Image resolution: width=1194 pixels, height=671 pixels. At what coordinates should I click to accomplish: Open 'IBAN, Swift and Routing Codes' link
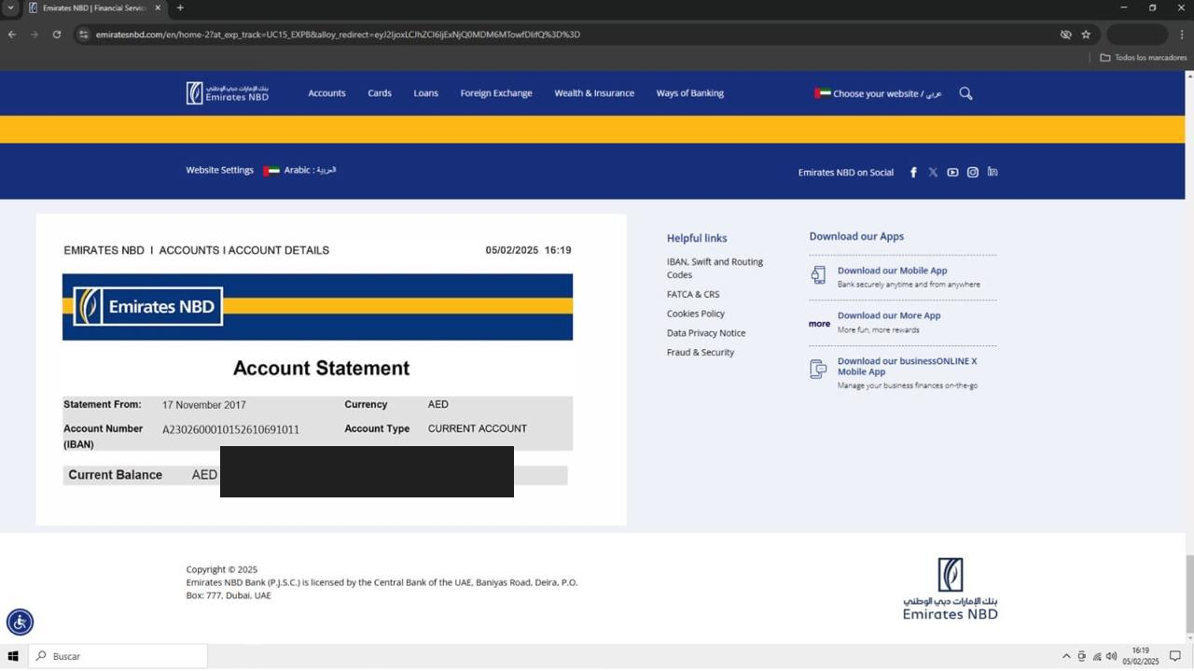(x=715, y=269)
